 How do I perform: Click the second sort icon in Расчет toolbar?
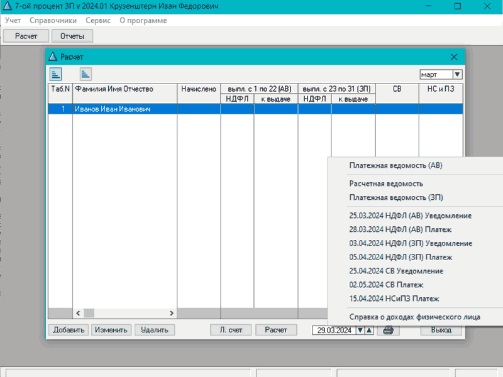coord(85,74)
